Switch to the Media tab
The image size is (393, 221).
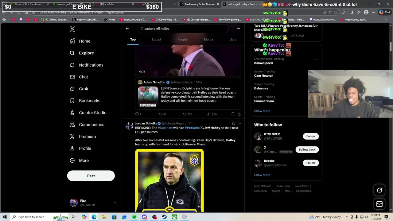pyautogui.click(x=208, y=40)
